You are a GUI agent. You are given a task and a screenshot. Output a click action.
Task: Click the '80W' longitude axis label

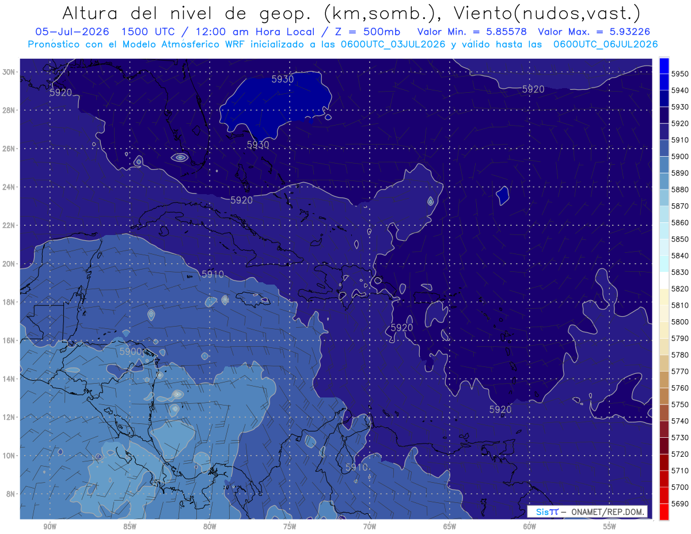tap(210, 527)
